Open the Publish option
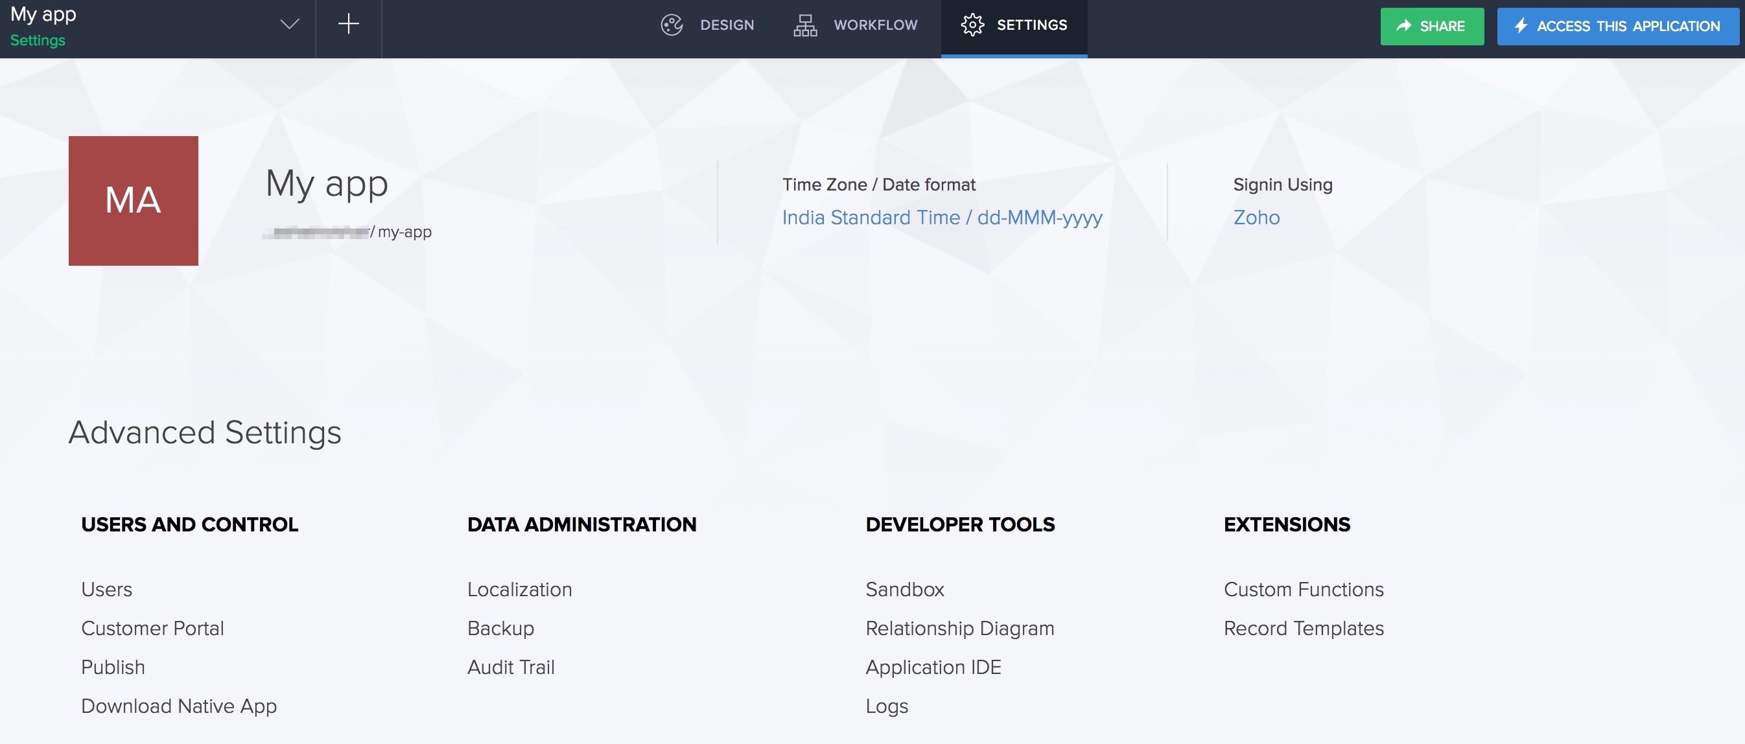Image resolution: width=1745 pixels, height=744 pixels. 113,668
